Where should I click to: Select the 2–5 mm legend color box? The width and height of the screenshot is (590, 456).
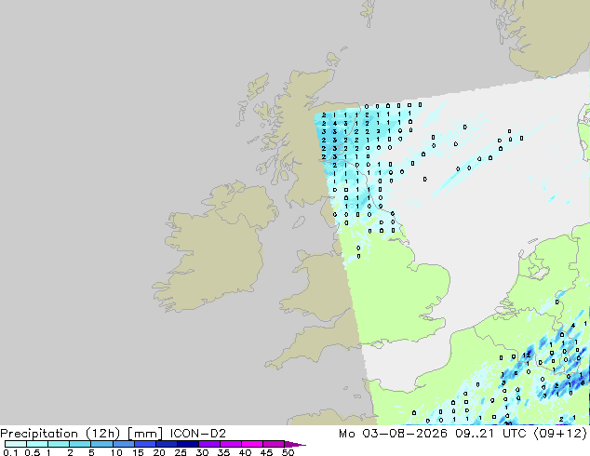(80, 444)
